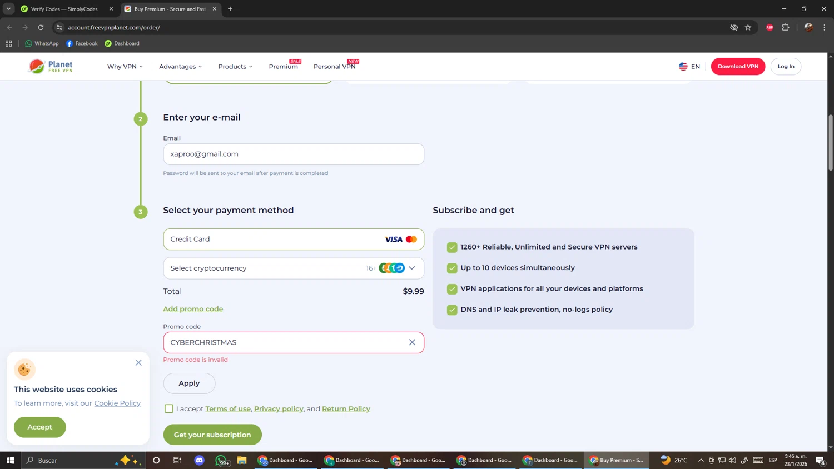
Task: Click the checkmark beside VPN applications feature
Action: point(452,289)
